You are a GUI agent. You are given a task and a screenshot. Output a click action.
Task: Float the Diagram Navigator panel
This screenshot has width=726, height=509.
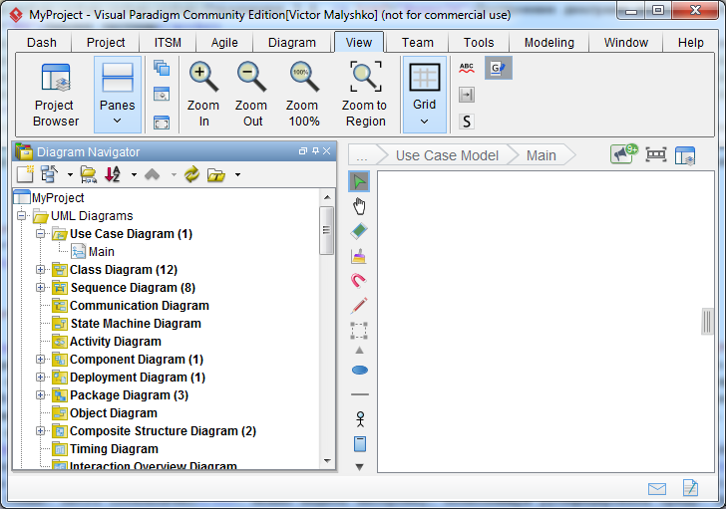point(303,151)
